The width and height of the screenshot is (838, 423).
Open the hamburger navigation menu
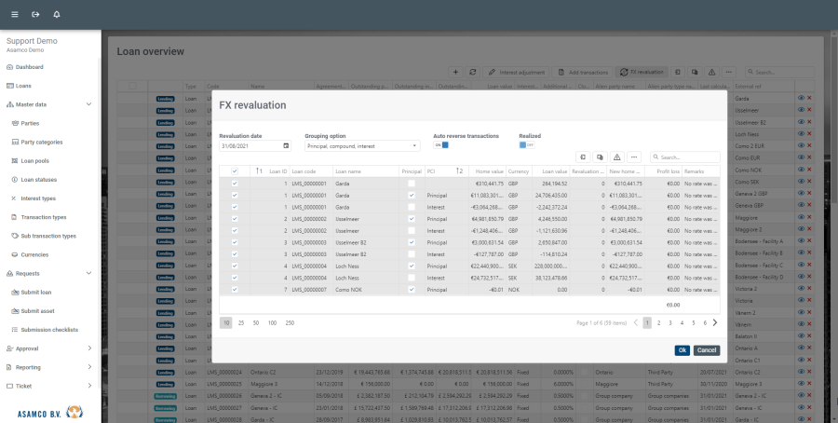click(x=13, y=15)
